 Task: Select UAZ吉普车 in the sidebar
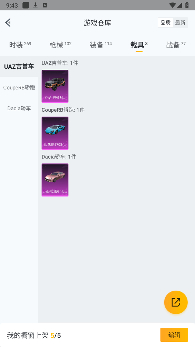(19, 66)
